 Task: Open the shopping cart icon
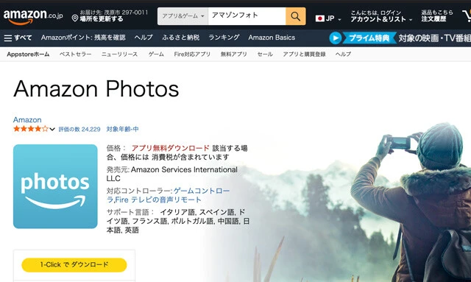[467, 15]
